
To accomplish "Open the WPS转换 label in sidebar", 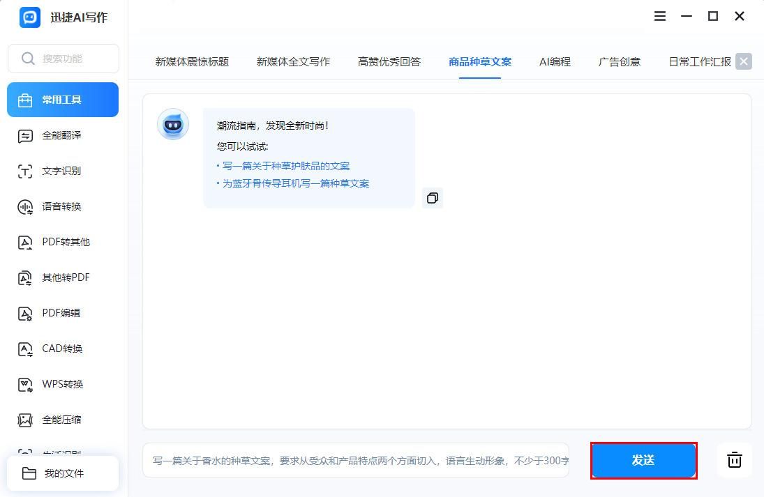I will 62,384.
